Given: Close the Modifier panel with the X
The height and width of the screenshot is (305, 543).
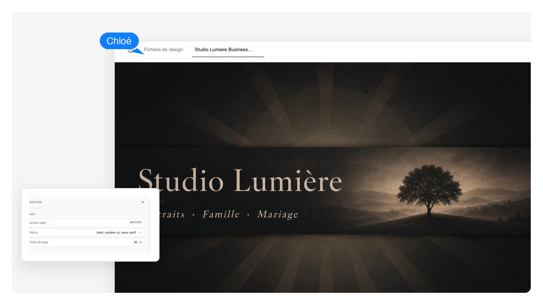Looking at the screenshot, I should (143, 202).
